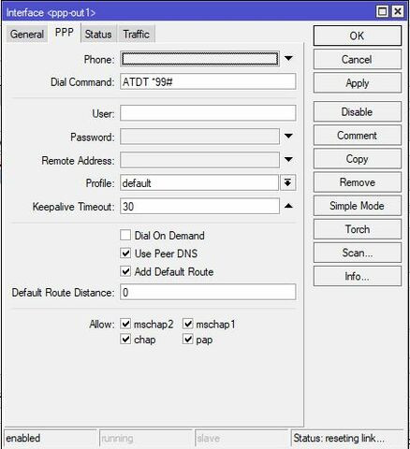Copy the interface configuration
Image resolution: width=410 pixels, height=449 pixels.
coord(357,159)
